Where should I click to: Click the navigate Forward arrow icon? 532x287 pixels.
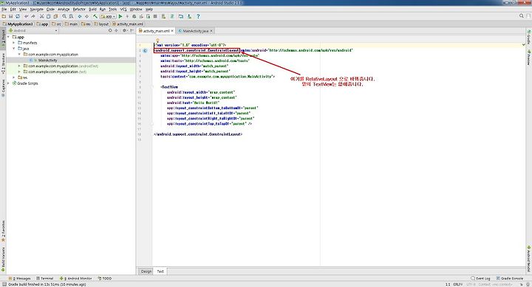(x=87, y=16)
